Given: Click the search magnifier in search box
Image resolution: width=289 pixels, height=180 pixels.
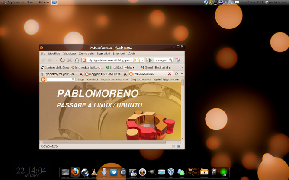Looking at the screenshot, I should [x=170, y=60].
